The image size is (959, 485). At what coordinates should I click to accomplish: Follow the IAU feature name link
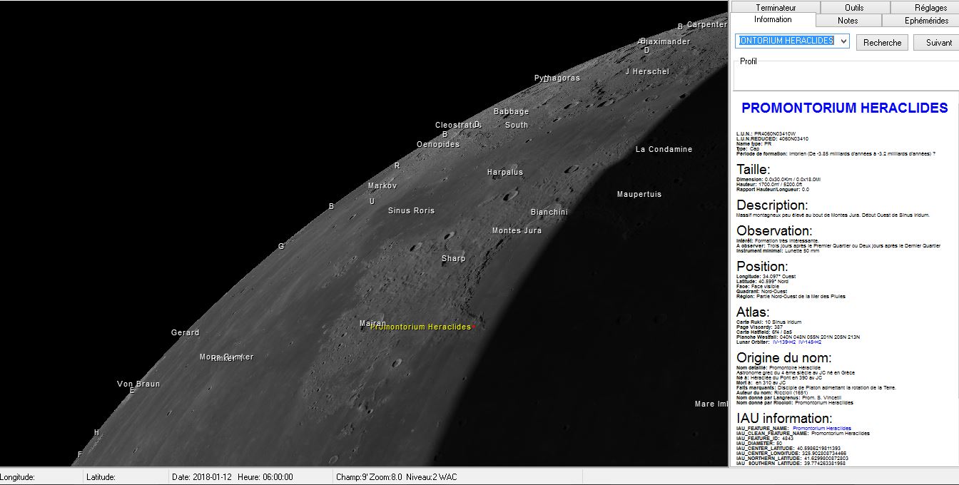pyautogui.click(x=821, y=429)
